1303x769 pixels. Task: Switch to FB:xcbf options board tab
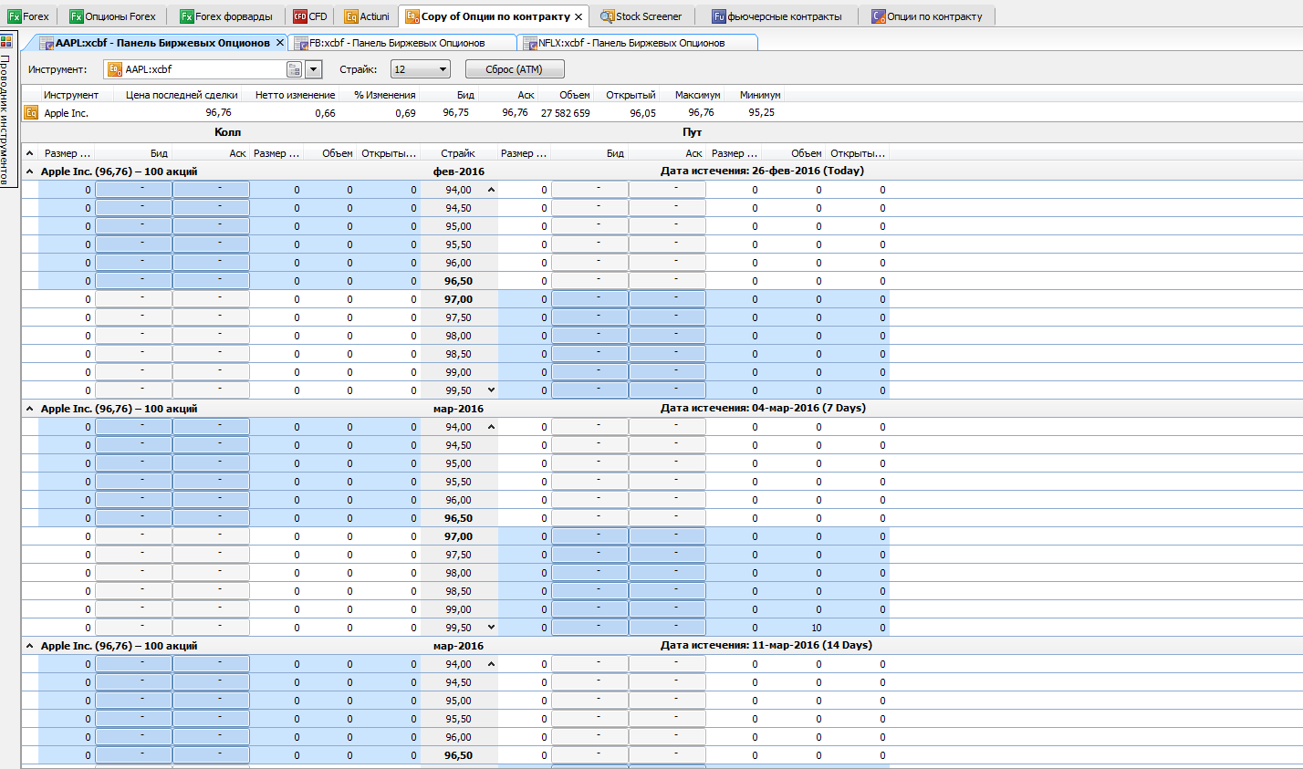point(401,43)
